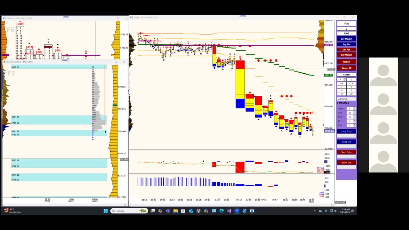Click the 5771.25 price level label

15,117
